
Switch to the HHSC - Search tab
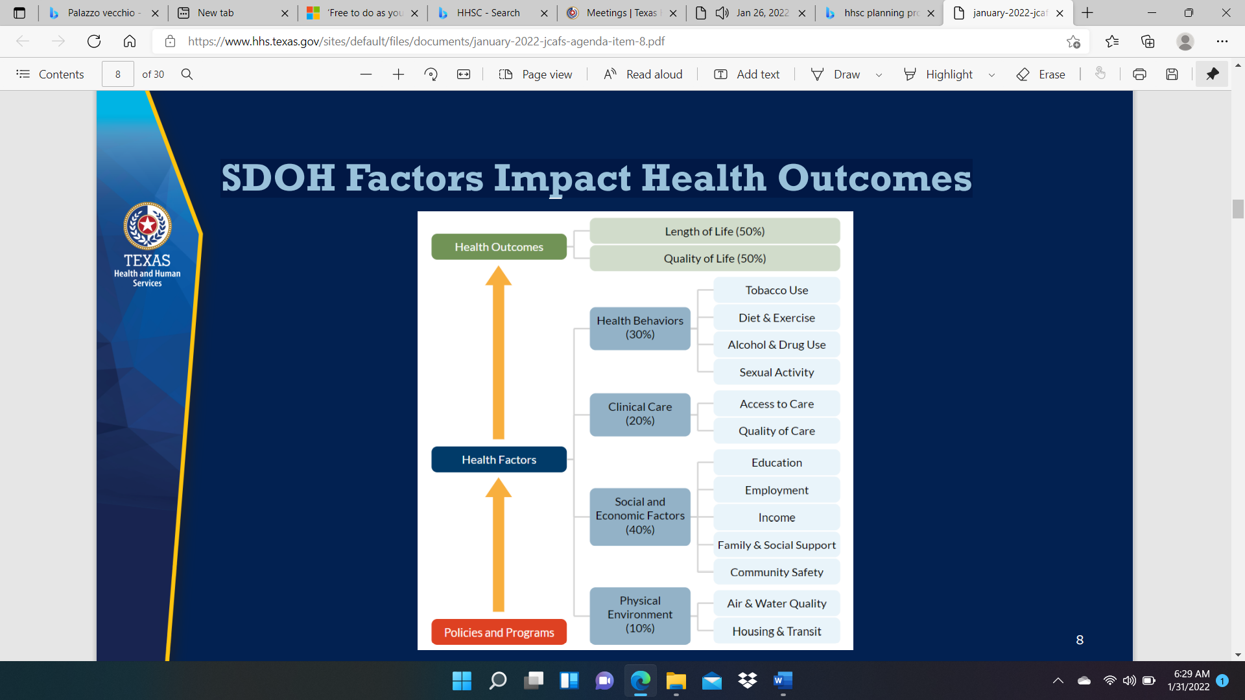pyautogui.click(x=488, y=13)
